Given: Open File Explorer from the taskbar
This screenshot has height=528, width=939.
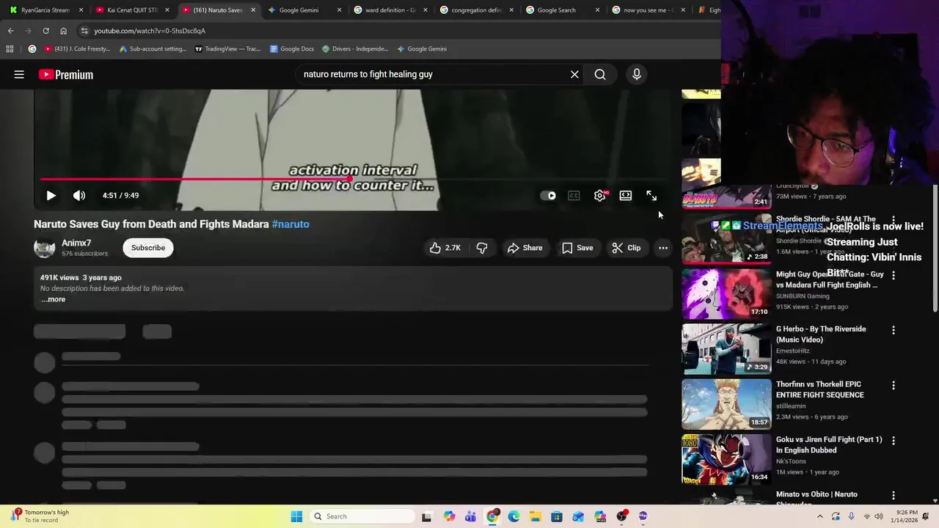Looking at the screenshot, I should pyautogui.click(x=536, y=516).
